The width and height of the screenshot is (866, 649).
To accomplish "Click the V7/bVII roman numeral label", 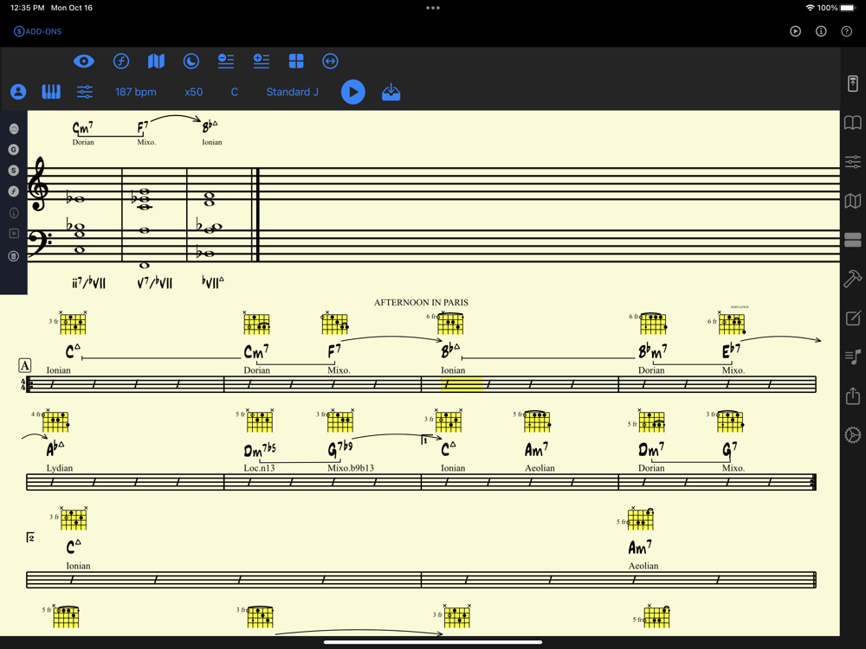I will (155, 283).
